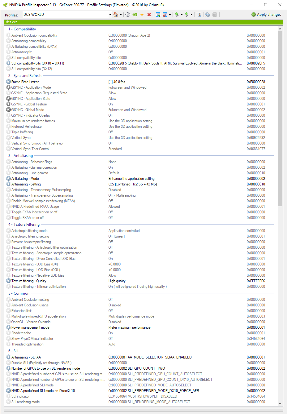Click gear icon of GSYNC - Application State
Viewport: 287px width, 414px height.
(8, 99)
